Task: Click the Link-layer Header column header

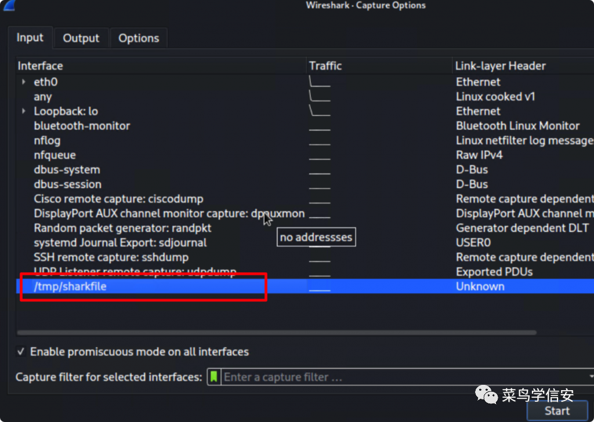Action: (523, 66)
